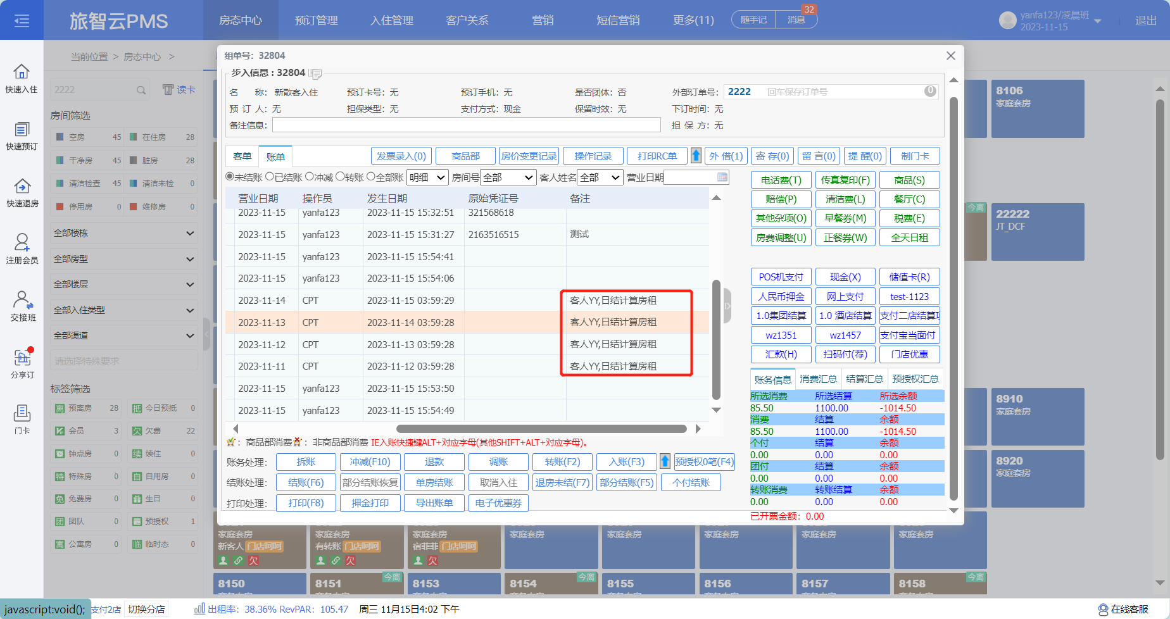Open 快速入住 from the sidebar
Viewport: 1170px width, 619px height.
click(x=22, y=78)
